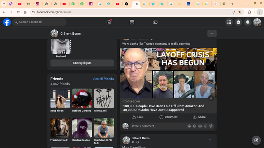This screenshot has height=148, width=264.
Task: Open Chrome three-dot menu
Action: pyautogui.click(x=260, y=12)
